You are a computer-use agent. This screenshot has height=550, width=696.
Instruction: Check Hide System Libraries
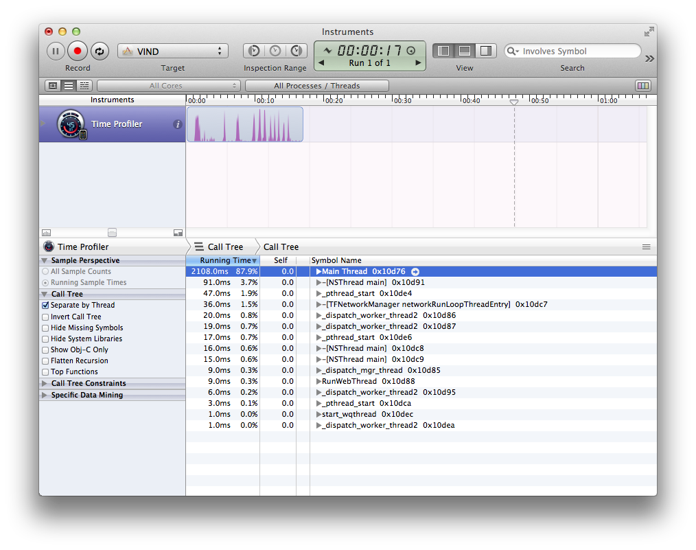[x=45, y=339]
